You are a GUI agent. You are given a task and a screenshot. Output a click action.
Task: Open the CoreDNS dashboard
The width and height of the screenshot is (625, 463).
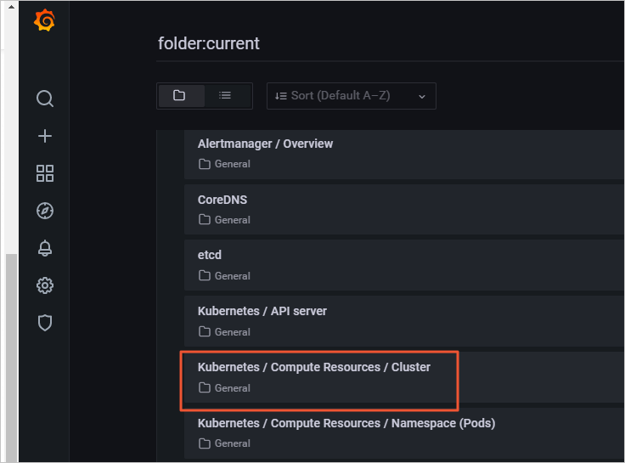point(222,200)
